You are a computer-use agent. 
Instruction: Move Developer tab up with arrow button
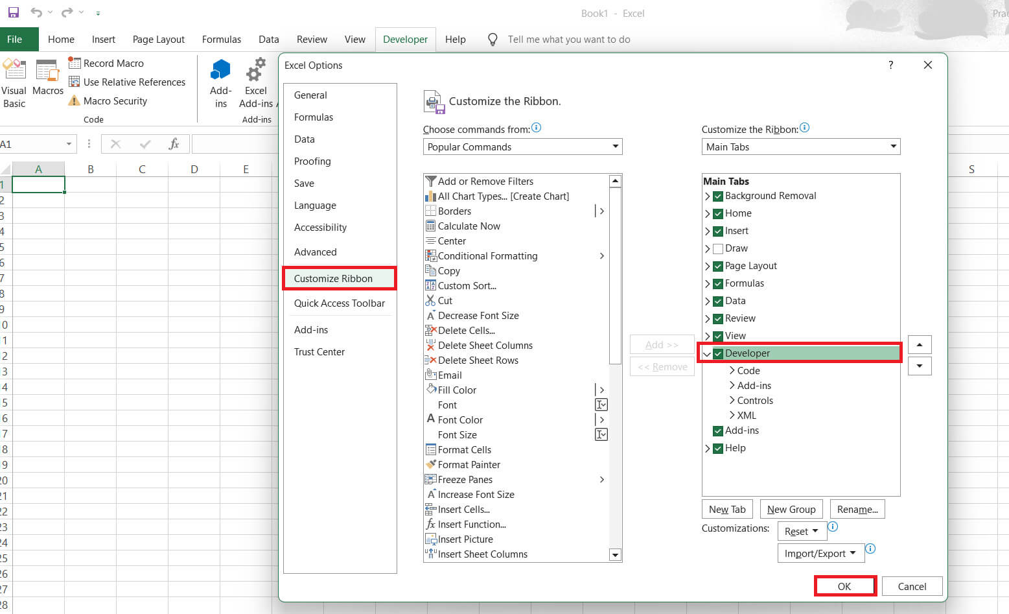pyautogui.click(x=920, y=345)
